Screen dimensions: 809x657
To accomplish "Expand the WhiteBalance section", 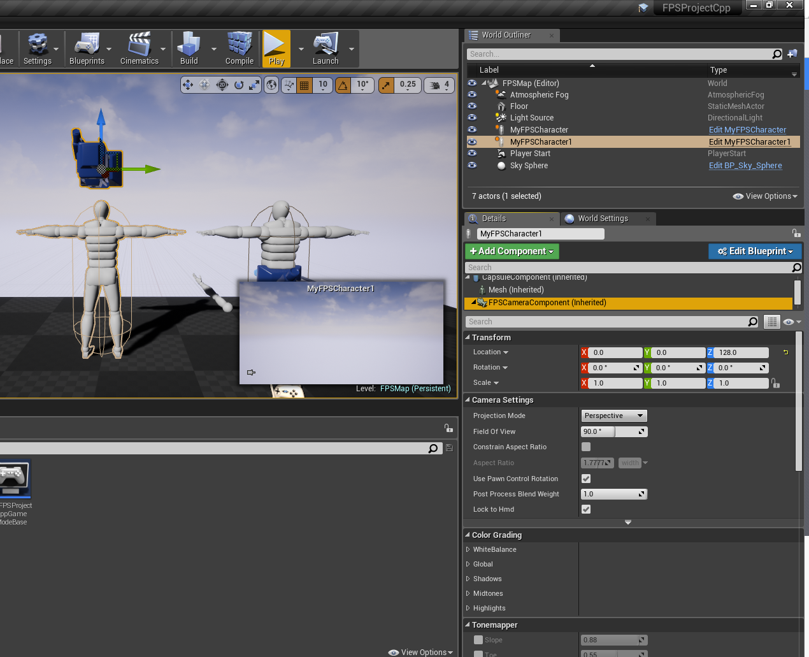I will tap(468, 549).
